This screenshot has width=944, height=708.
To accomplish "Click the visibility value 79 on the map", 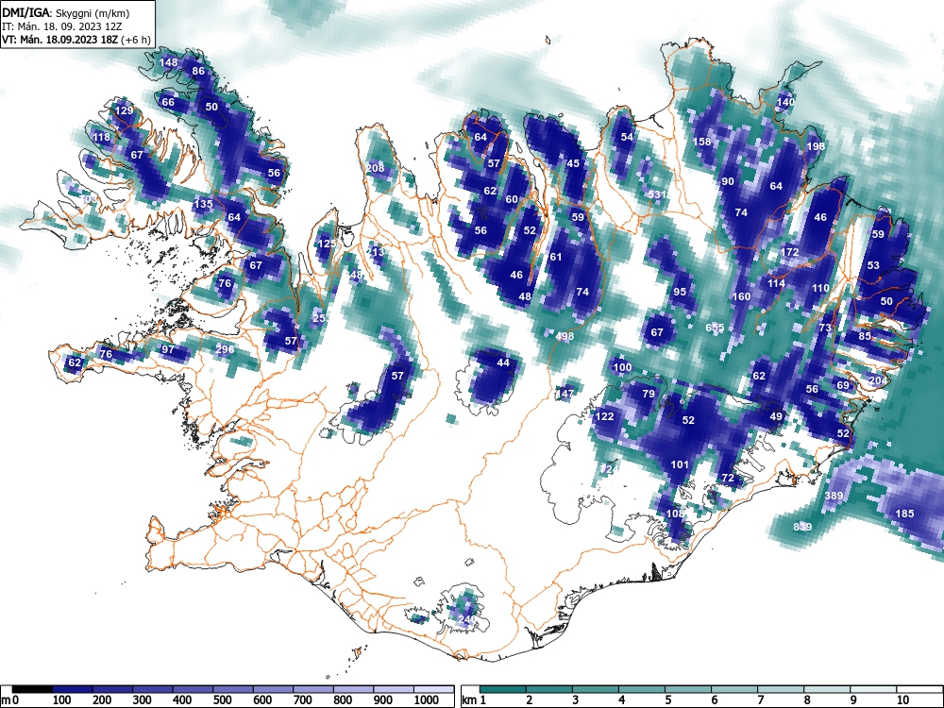I will tap(649, 395).
